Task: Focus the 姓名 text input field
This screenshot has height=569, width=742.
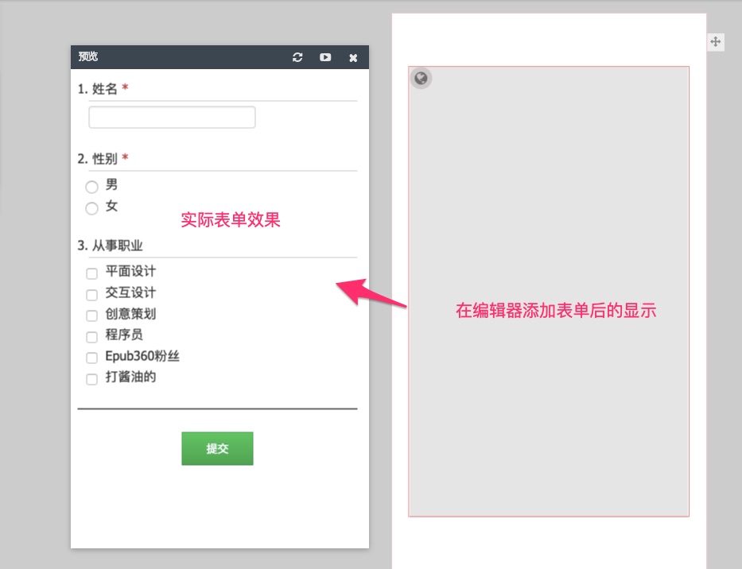Action: coord(172,118)
